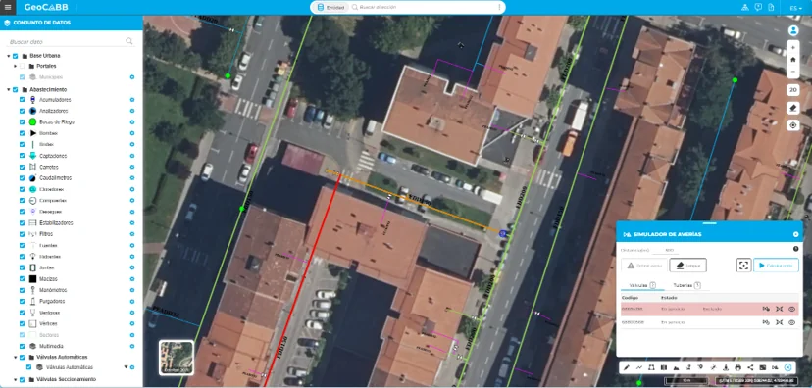
Task: Open the image export tool in the bottom toolbar
Action: click(x=763, y=367)
